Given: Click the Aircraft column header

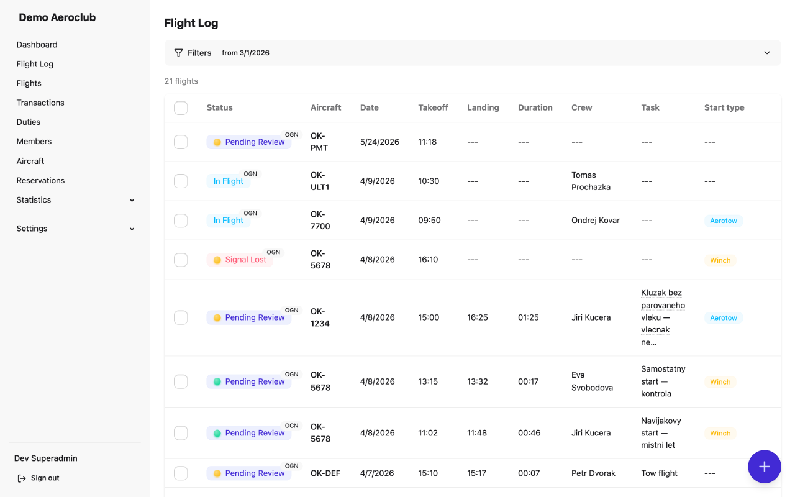Looking at the screenshot, I should 325,108.
